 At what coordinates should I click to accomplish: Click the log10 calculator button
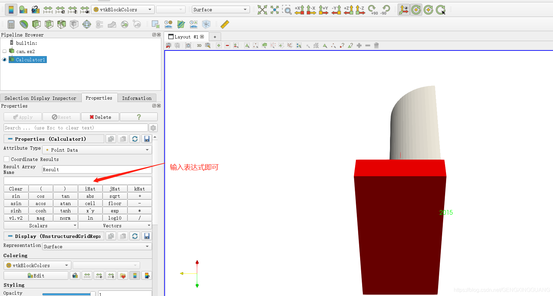[115, 218]
